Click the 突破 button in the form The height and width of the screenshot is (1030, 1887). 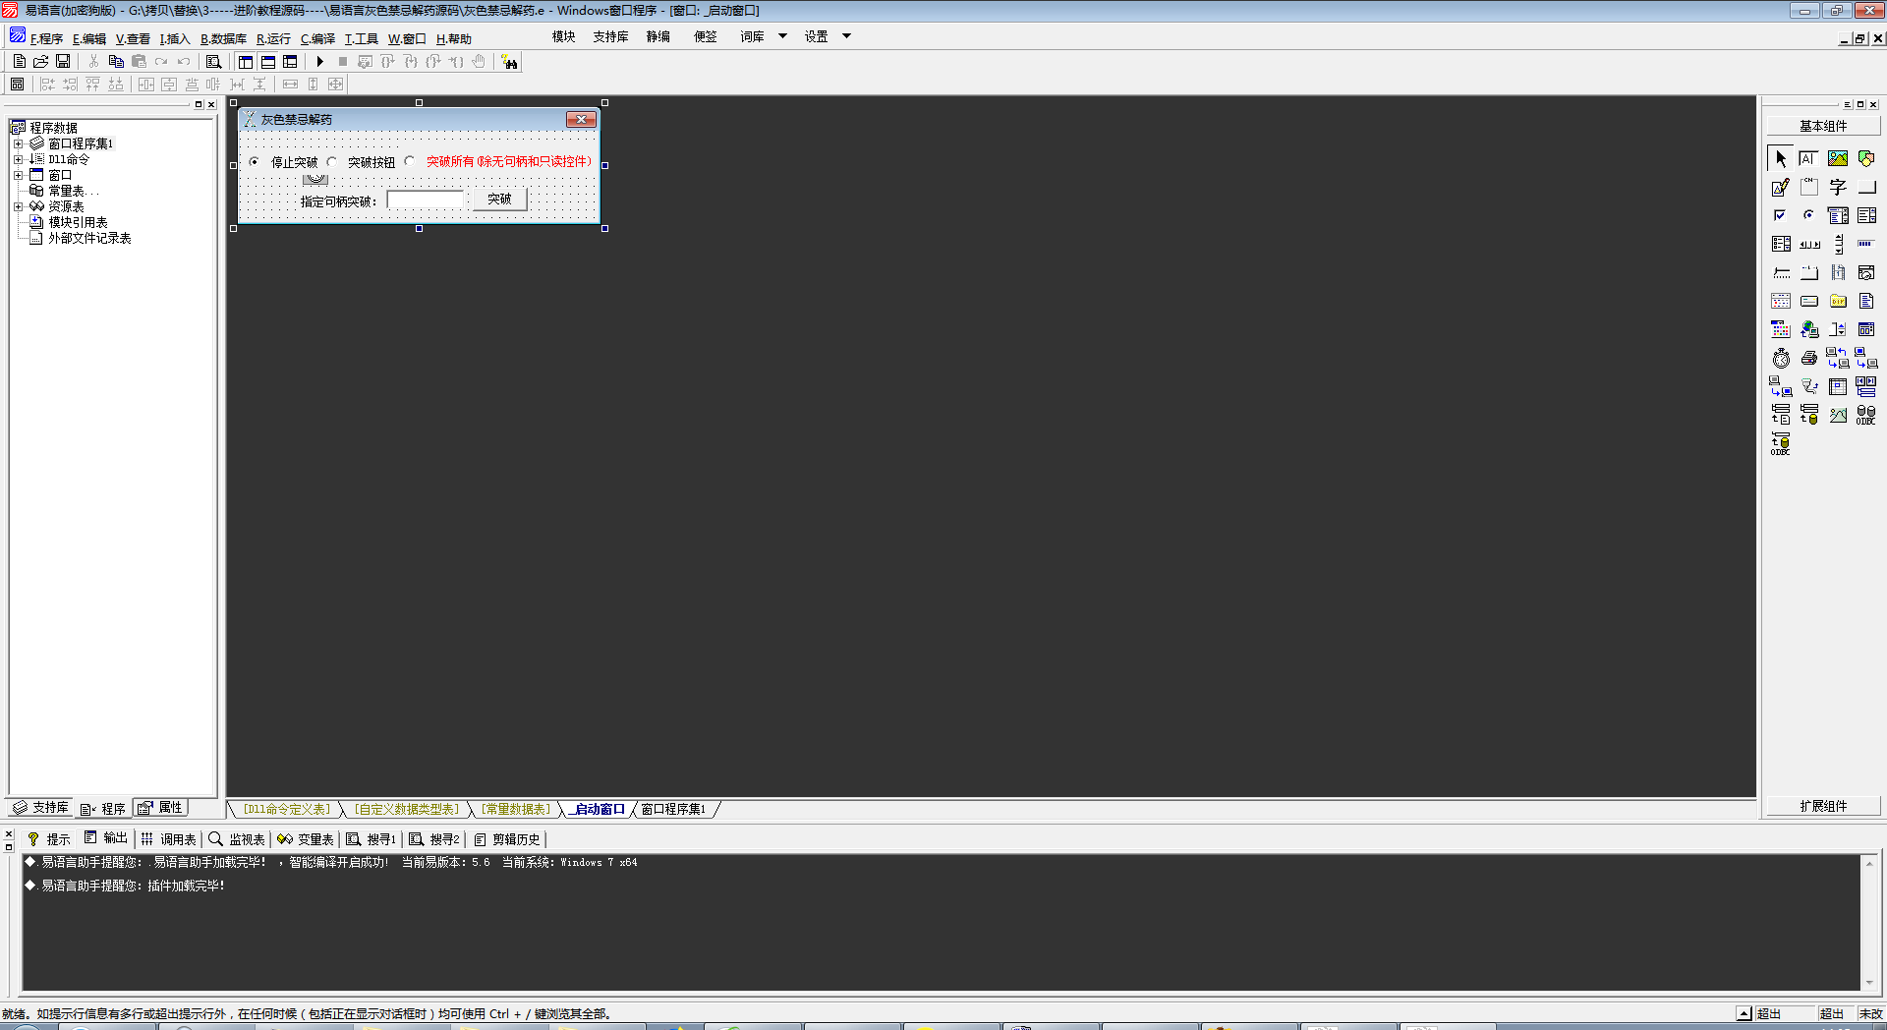499,200
